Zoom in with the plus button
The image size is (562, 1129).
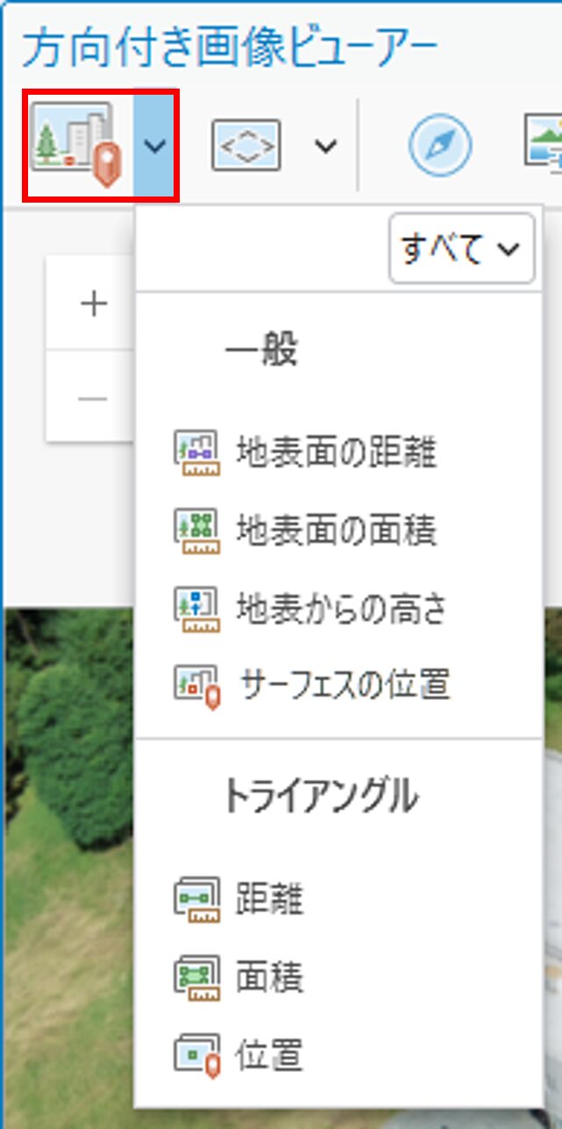point(93,304)
